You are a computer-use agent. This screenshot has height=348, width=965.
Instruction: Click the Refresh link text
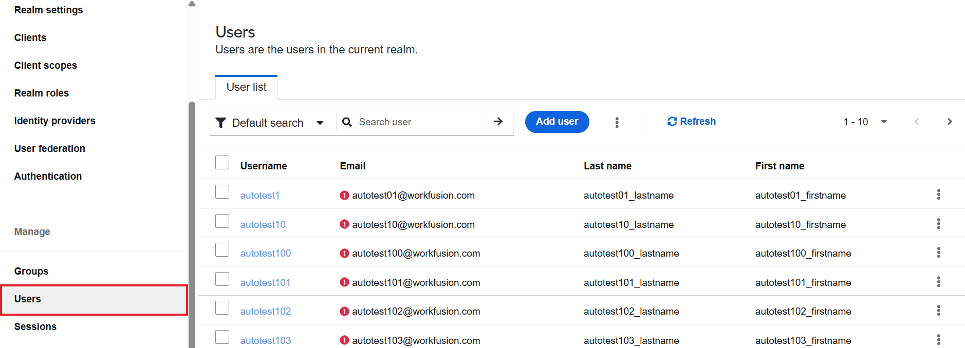tap(698, 122)
